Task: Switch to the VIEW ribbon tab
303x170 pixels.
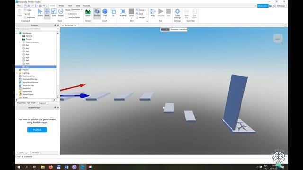Action: [78, 6]
